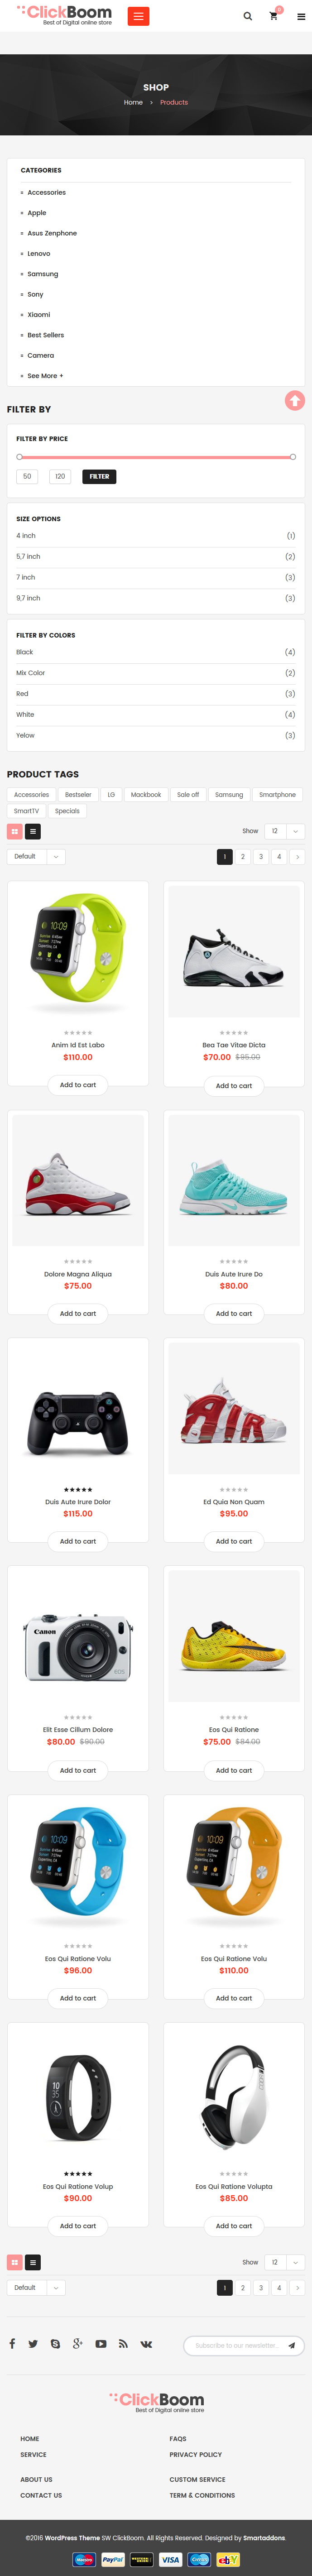Open the red hamburger menu button
Screen dimensions: 312x2576
click(139, 16)
